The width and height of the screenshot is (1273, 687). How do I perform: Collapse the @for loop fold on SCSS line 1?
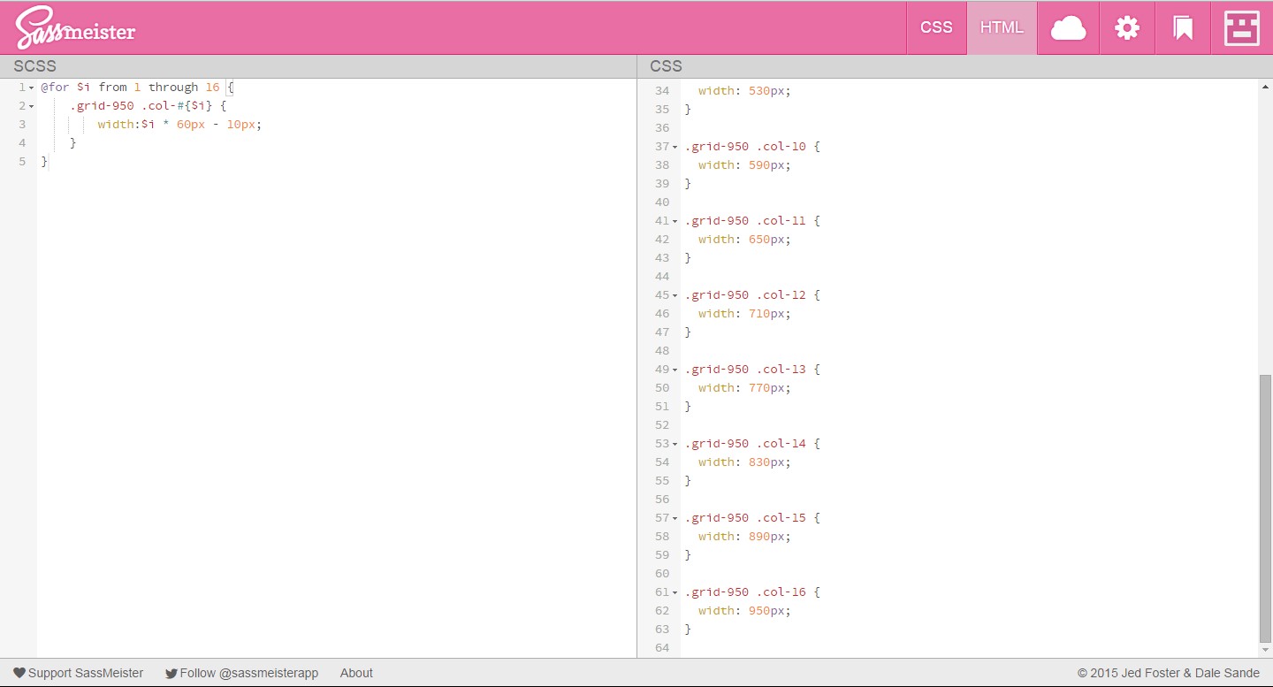coord(31,88)
